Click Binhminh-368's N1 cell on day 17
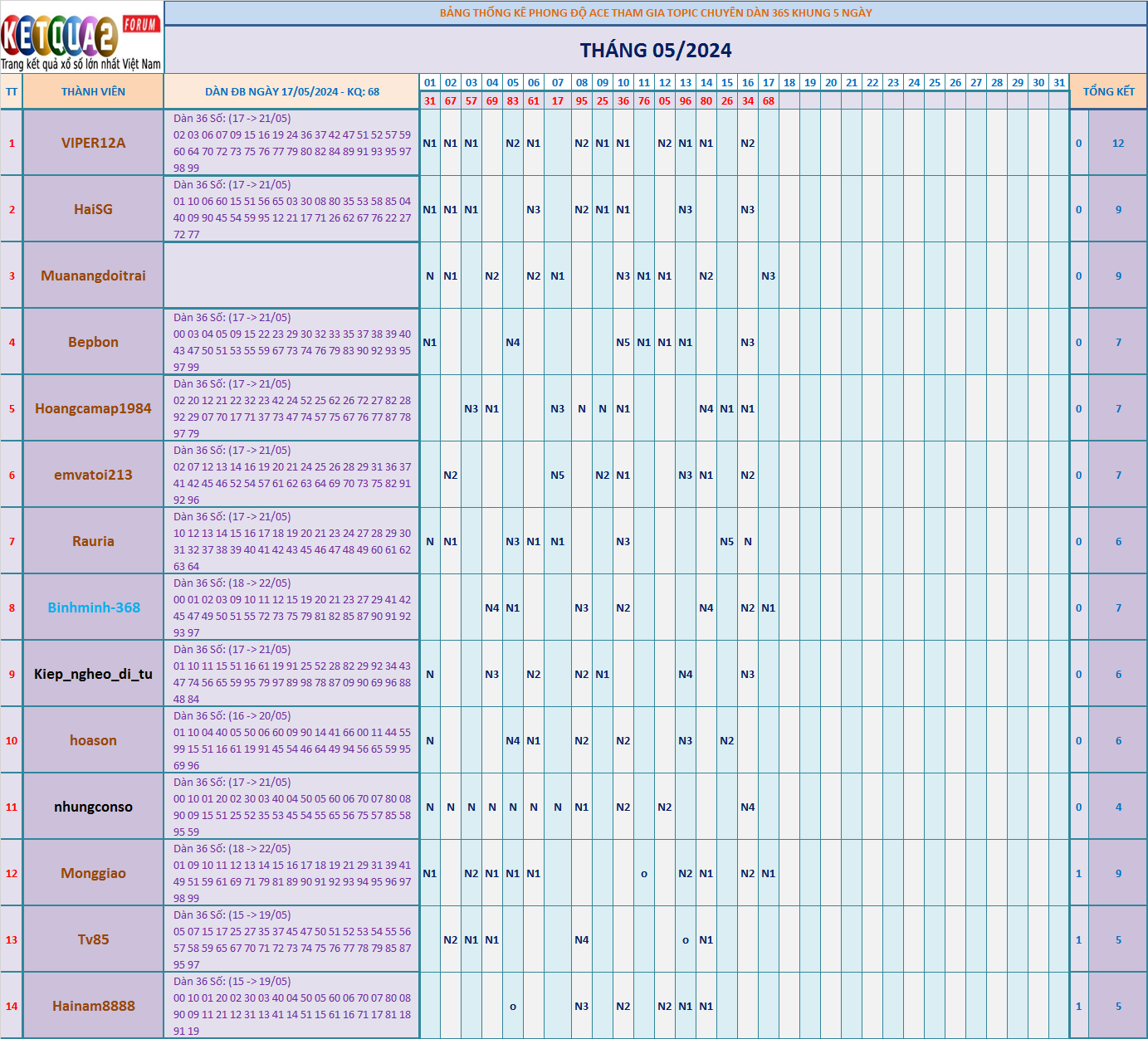Screen dimensions: 1148x1039 (x=769, y=607)
